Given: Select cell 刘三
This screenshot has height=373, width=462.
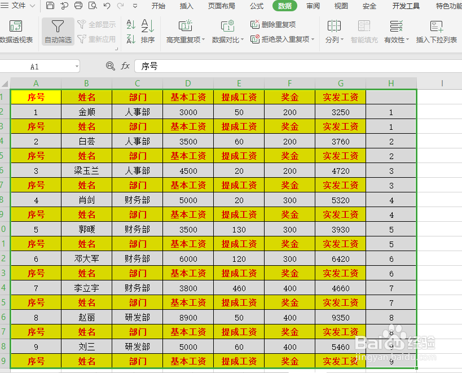Looking at the screenshot, I should [x=87, y=347].
